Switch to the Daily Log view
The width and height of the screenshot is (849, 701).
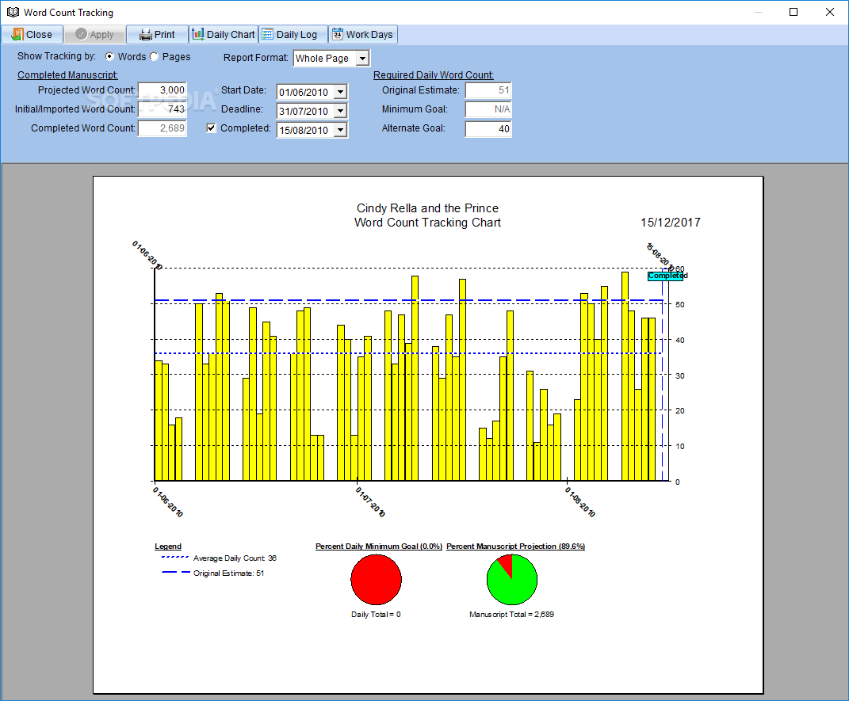[x=293, y=34]
